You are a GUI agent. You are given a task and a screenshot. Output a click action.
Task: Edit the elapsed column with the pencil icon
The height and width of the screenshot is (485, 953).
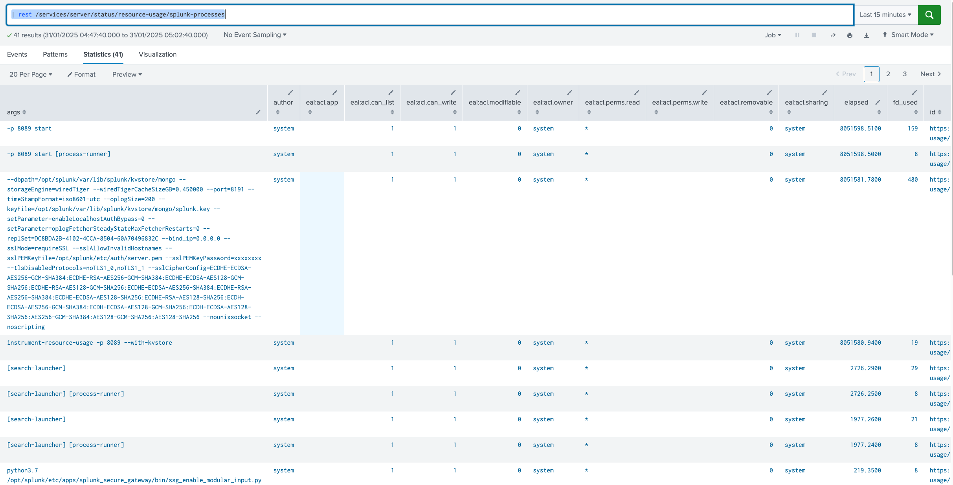(x=878, y=103)
